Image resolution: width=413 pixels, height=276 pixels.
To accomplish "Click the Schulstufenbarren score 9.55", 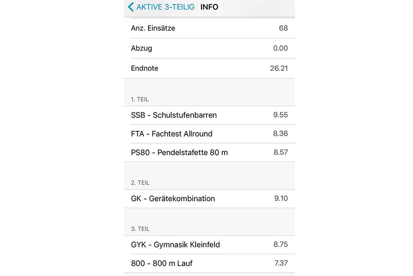I will 281,115.
